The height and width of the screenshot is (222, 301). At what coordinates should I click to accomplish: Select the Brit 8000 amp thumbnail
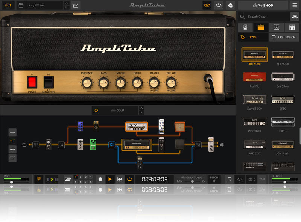tap(255, 54)
